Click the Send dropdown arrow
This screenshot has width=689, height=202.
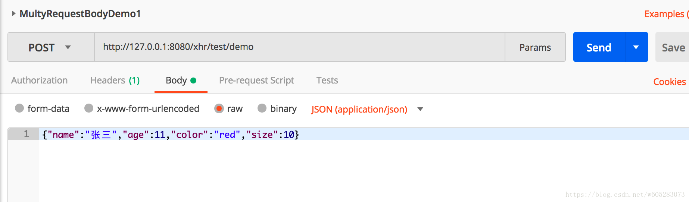[x=636, y=47]
